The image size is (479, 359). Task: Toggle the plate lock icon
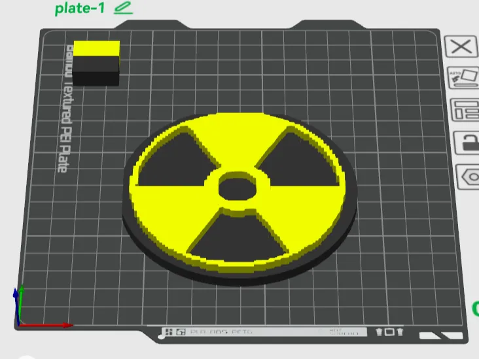click(x=467, y=143)
